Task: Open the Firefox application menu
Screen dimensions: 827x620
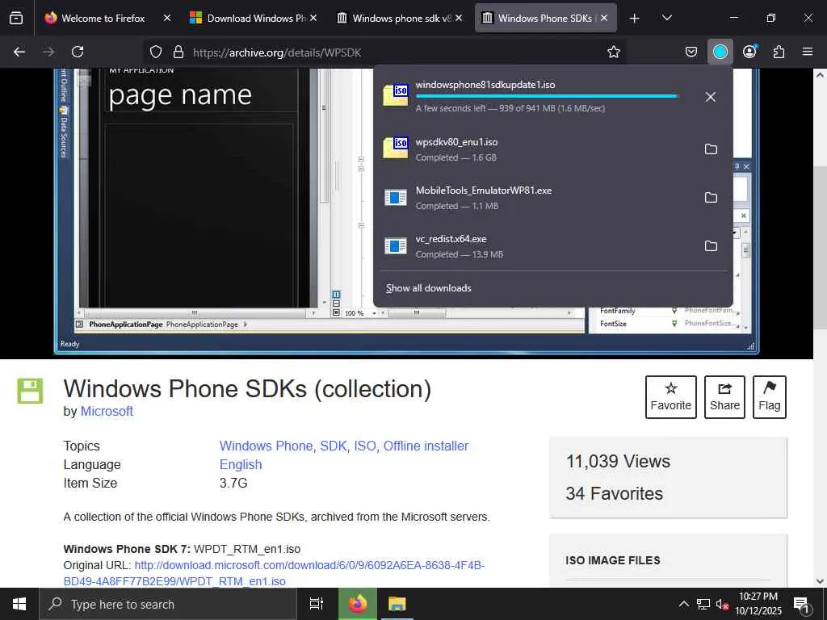Action: tap(808, 52)
